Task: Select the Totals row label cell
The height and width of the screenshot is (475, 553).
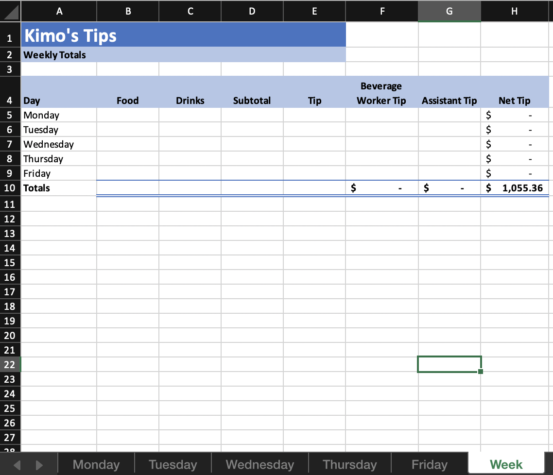Action: tap(59, 188)
